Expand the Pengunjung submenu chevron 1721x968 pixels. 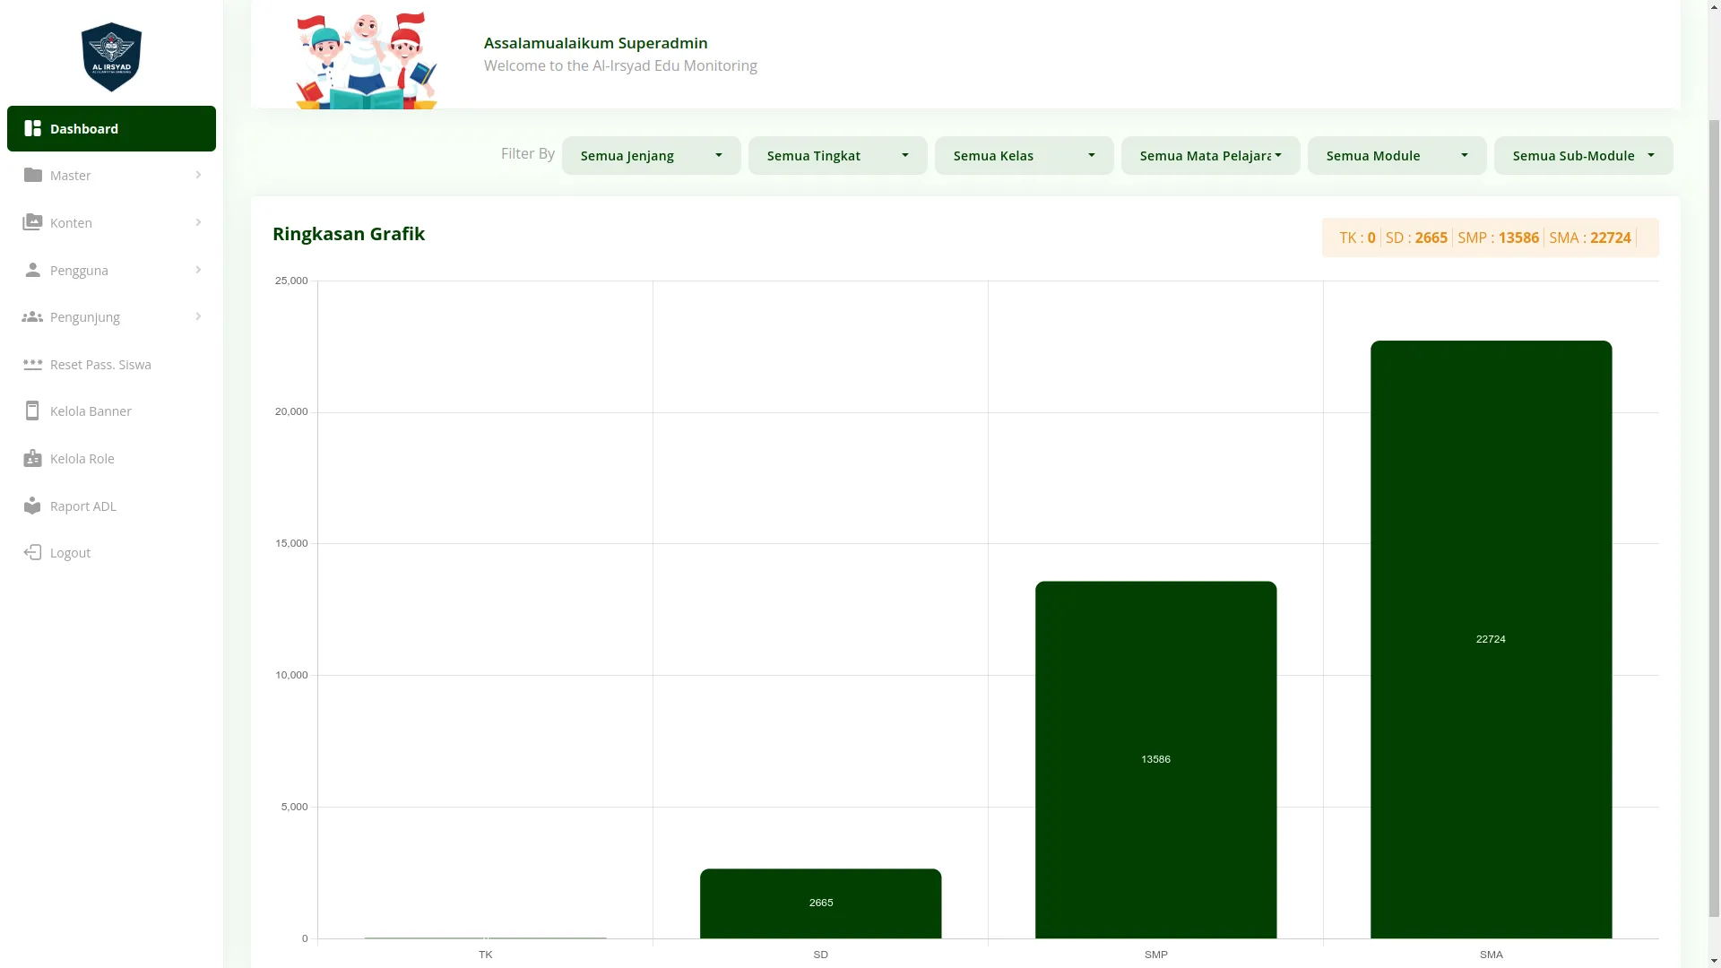coord(198,316)
